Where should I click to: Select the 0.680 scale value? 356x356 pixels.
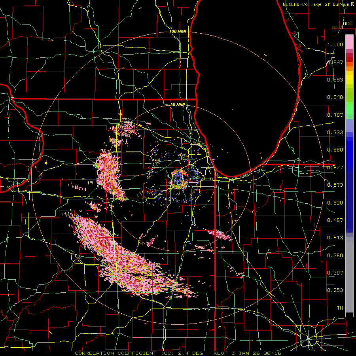click(335, 150)
